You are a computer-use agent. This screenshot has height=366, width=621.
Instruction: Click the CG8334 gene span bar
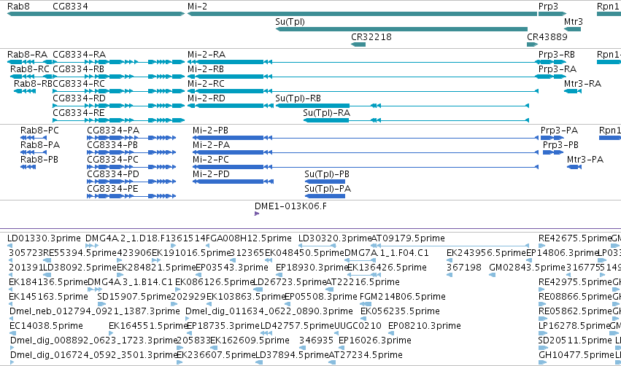(x=118, y=14)
